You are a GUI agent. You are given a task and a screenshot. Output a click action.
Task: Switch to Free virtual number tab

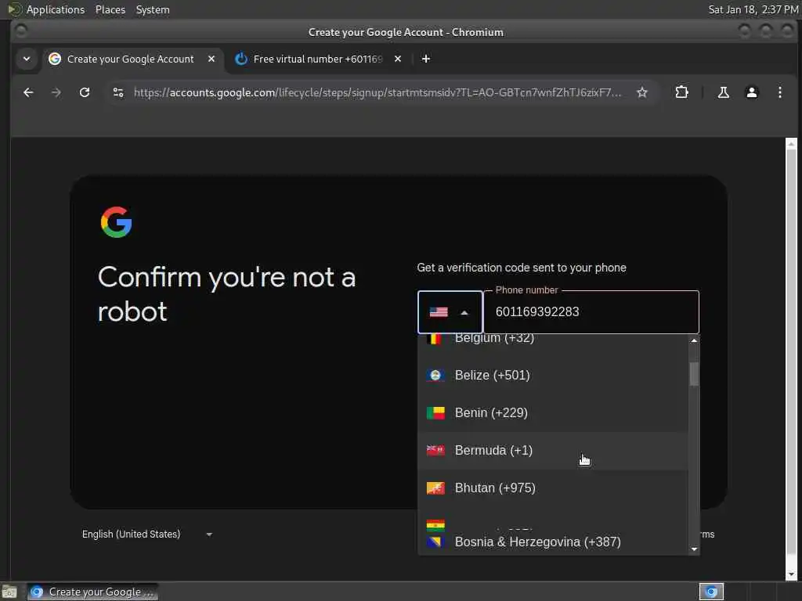pos(318,59)
